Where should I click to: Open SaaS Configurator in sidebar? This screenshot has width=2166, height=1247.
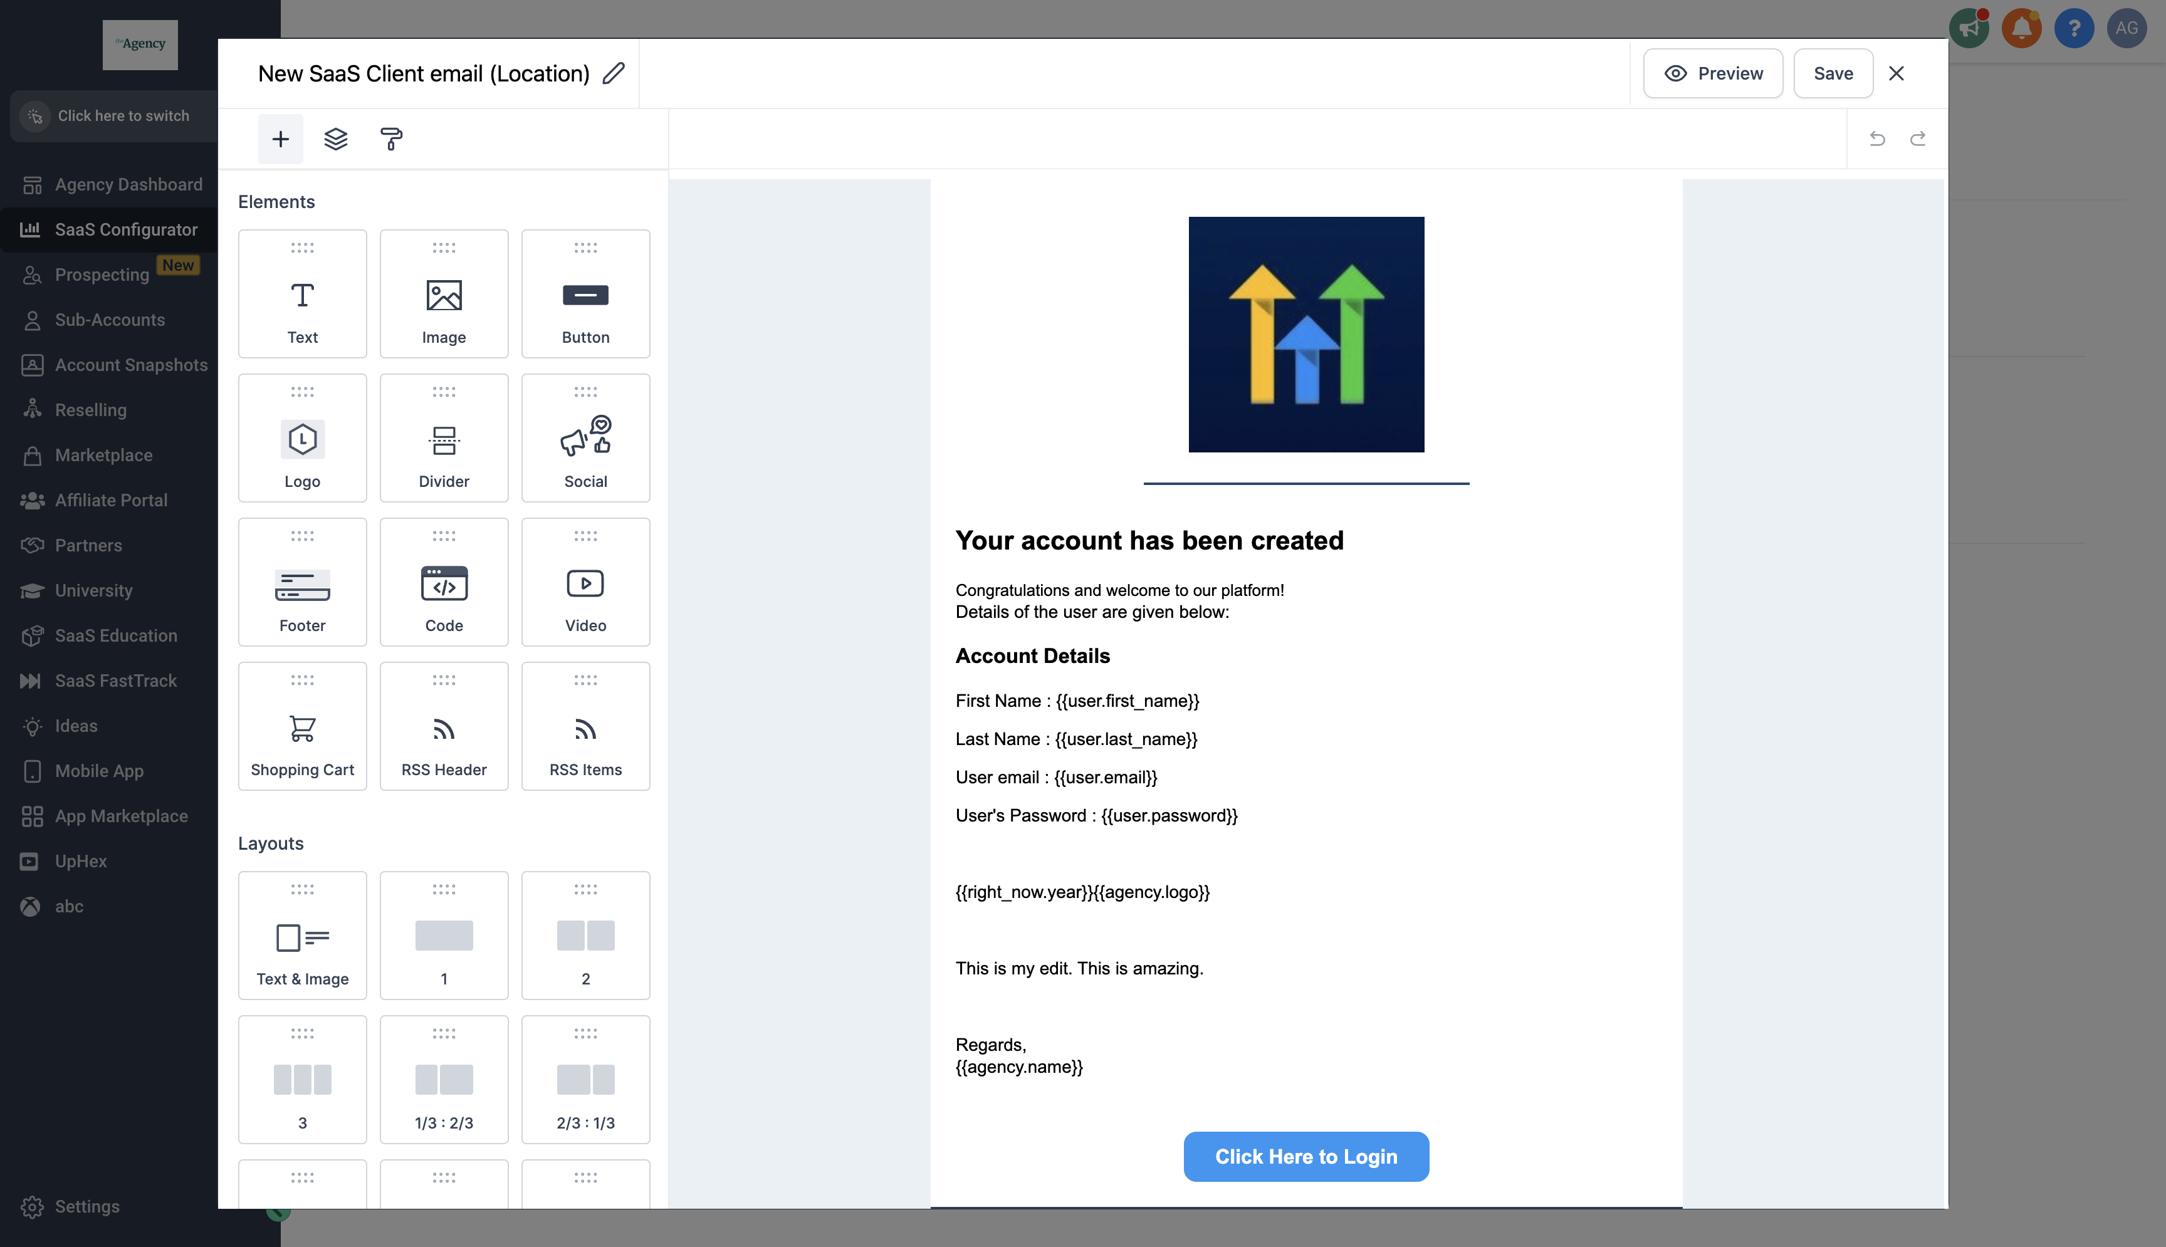tap(126, 229)
